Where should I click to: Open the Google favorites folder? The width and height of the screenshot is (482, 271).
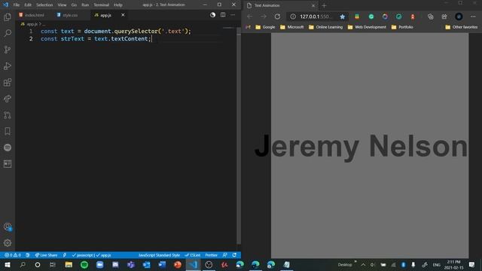[x=265, y=27]
